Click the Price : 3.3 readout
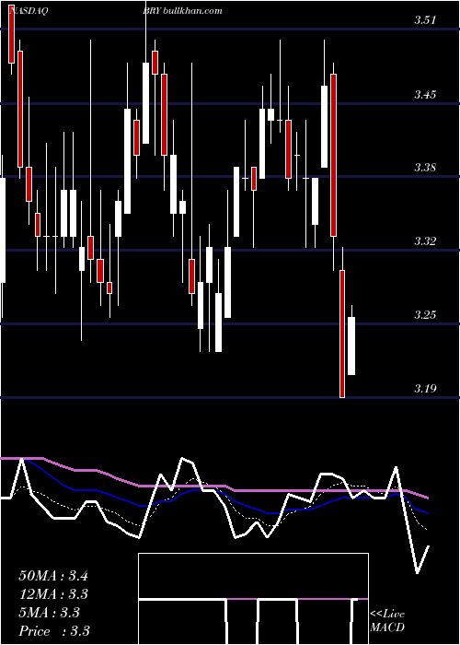460x645 pixels. point(54,631)
